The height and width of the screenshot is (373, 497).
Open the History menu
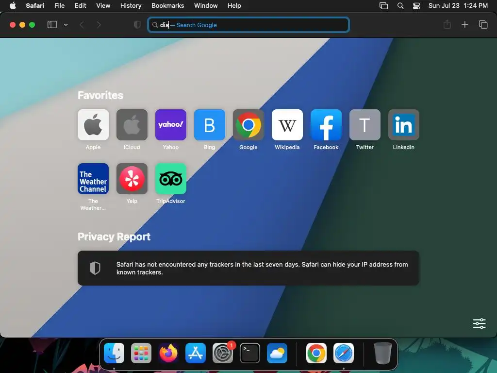point(131,5)
